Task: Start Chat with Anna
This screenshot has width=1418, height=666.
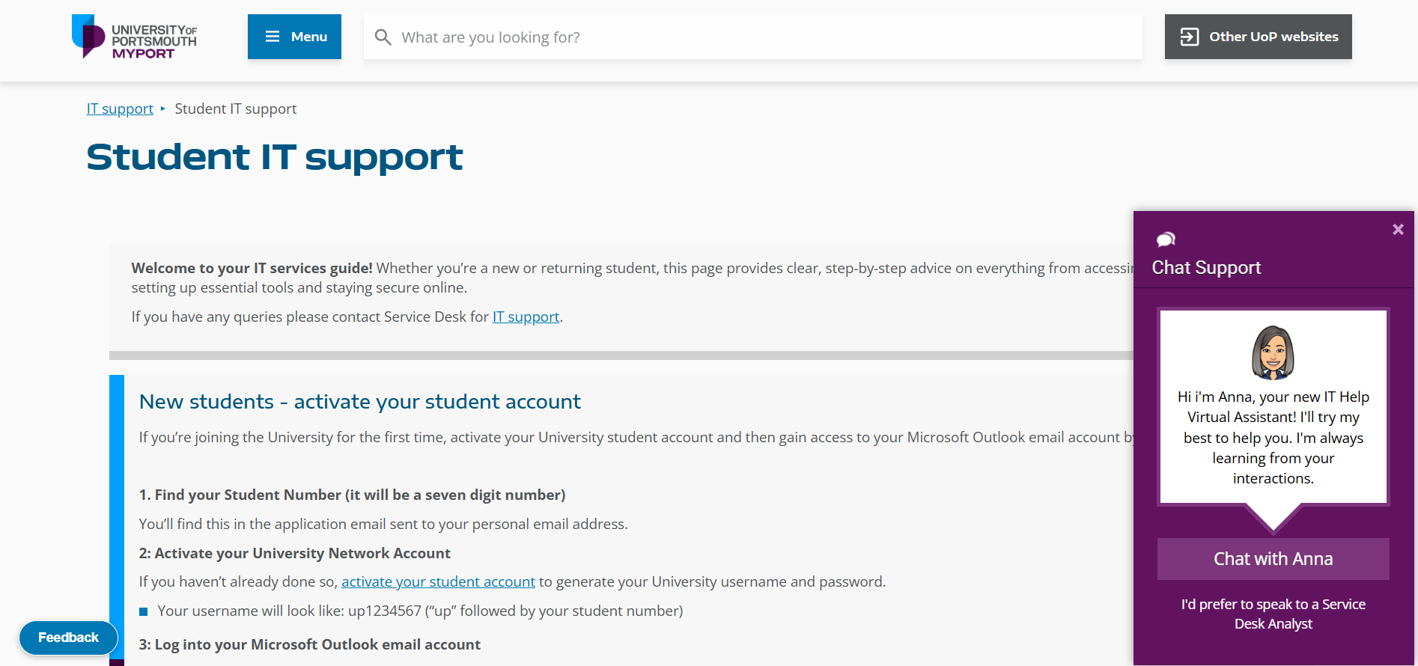Action: point(1273,559)
